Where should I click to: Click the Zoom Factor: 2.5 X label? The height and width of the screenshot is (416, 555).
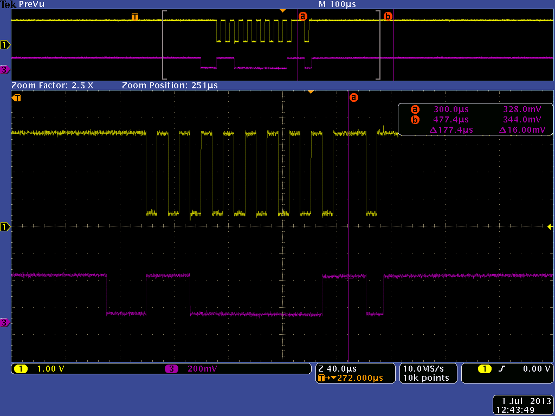click(x=53, y=86)
